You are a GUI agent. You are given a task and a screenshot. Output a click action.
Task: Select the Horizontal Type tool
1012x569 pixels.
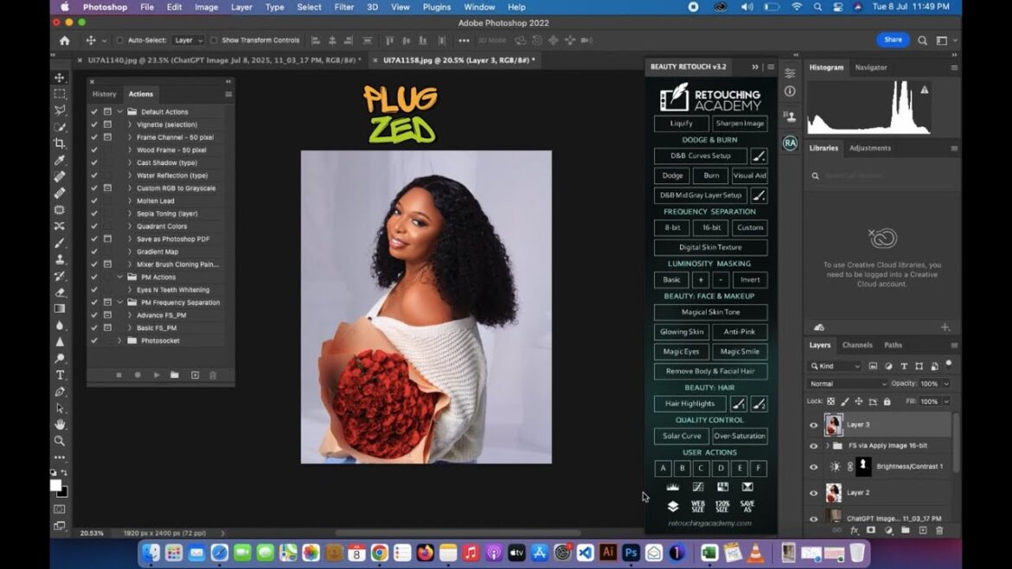(60, 374)
